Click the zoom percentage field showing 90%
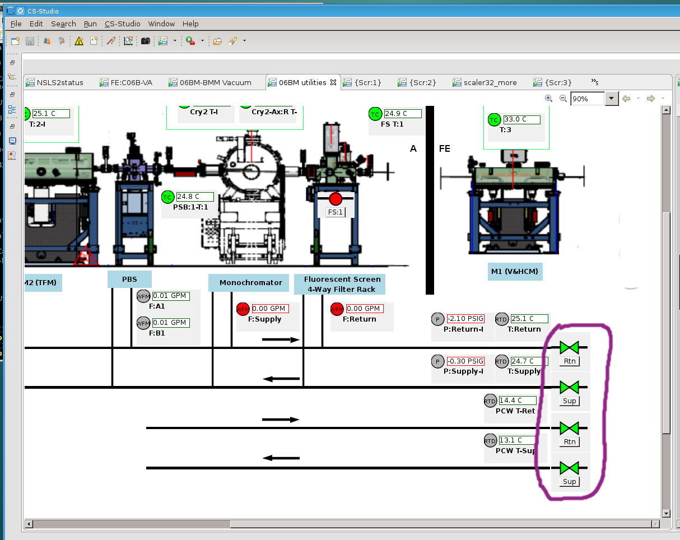Screen dimensions: 680x540 coord(588,99)
